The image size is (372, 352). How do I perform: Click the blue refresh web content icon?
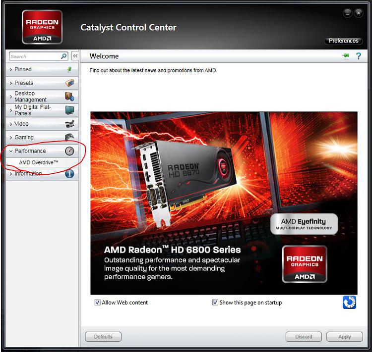point(350,302)
